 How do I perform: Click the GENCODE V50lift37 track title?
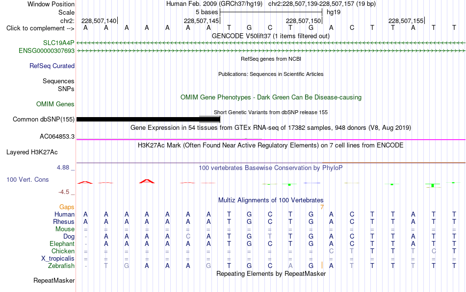271,36
